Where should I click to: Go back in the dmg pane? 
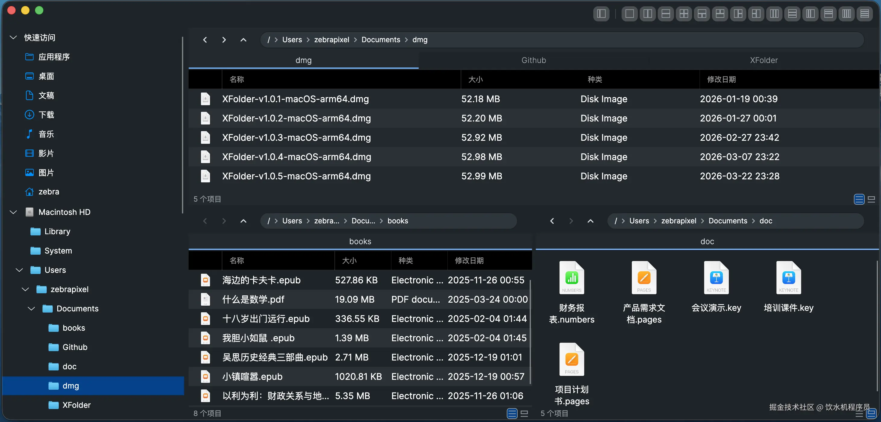205,40
